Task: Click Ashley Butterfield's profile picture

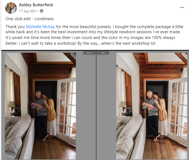Action: tap(11, 8)
